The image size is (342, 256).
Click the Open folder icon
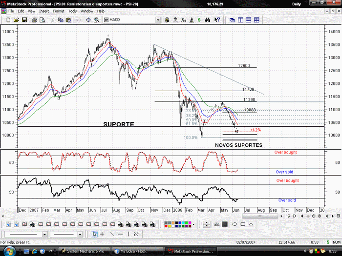pos(16,20)
